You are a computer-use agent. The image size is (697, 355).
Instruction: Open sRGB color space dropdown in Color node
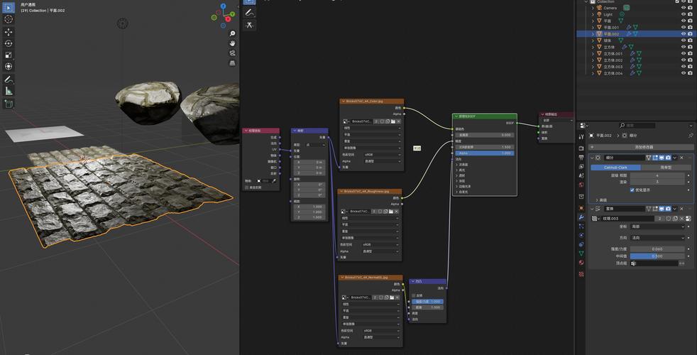click(x=383, y=155)
